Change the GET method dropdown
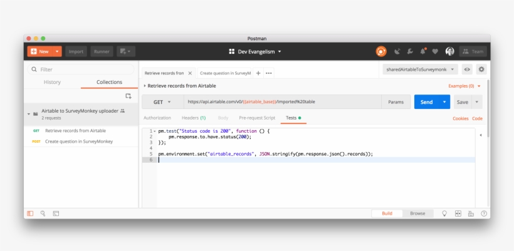Image resolution: width=514 pixels, height=251 pixels. [162, 102]
